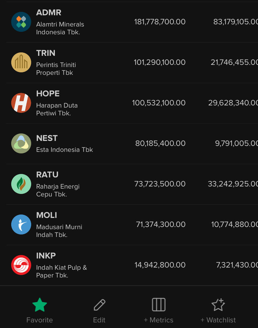Open the add Metrics columns icon

click(159, 305)
